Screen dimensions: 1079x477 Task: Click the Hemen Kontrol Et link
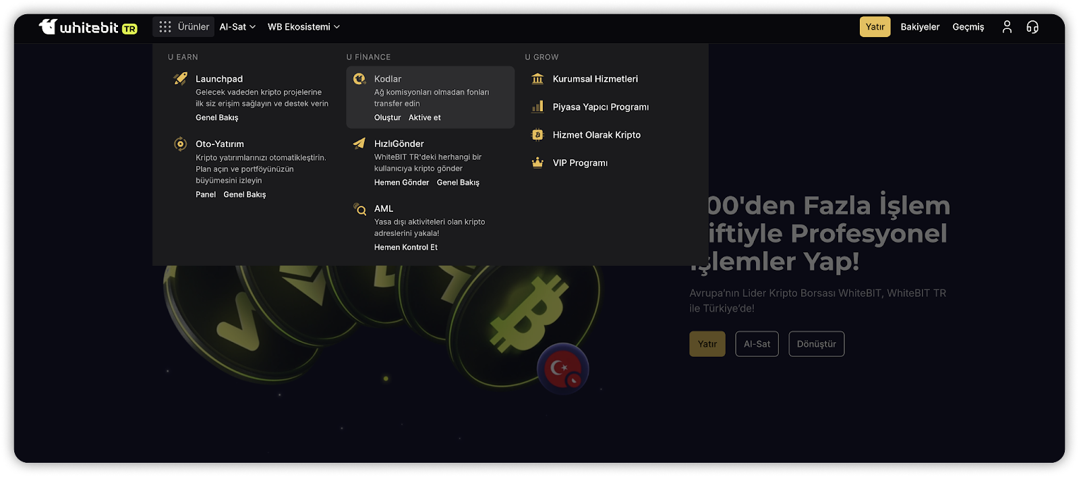click(x=406, y=248)
